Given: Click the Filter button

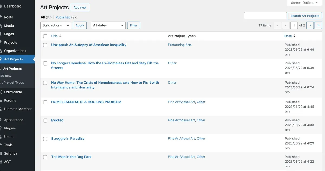Looking at the screenshot, I should tap(134, 25).
